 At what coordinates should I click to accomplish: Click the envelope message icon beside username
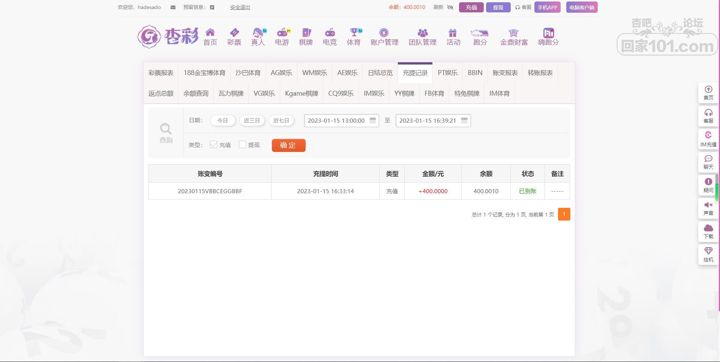tap(173, 7)
